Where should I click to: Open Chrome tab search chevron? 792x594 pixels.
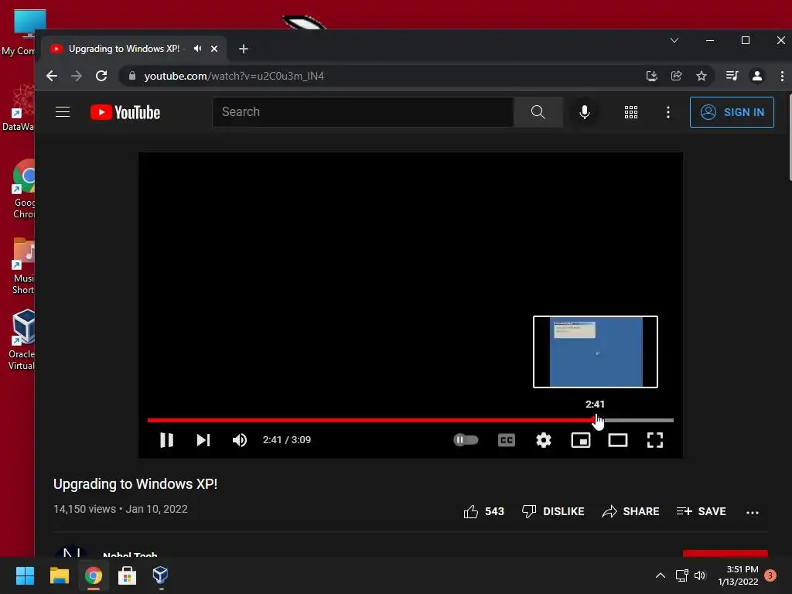point(674,40)
